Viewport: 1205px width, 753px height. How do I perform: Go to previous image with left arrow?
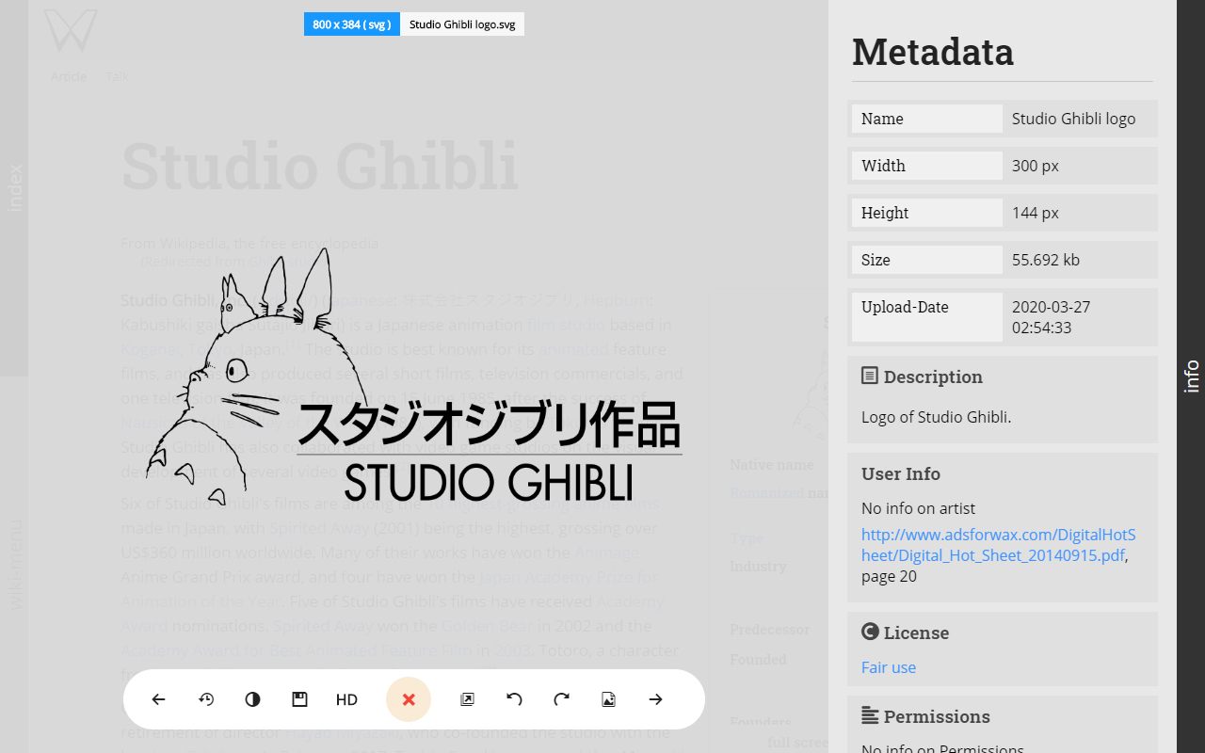click(x=158, y=699)
